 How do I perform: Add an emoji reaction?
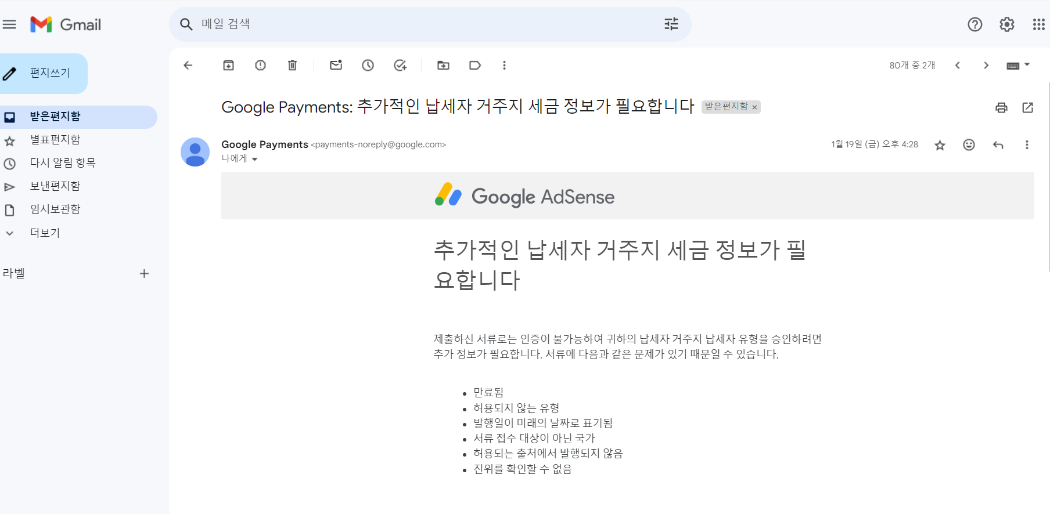point(969,145)
